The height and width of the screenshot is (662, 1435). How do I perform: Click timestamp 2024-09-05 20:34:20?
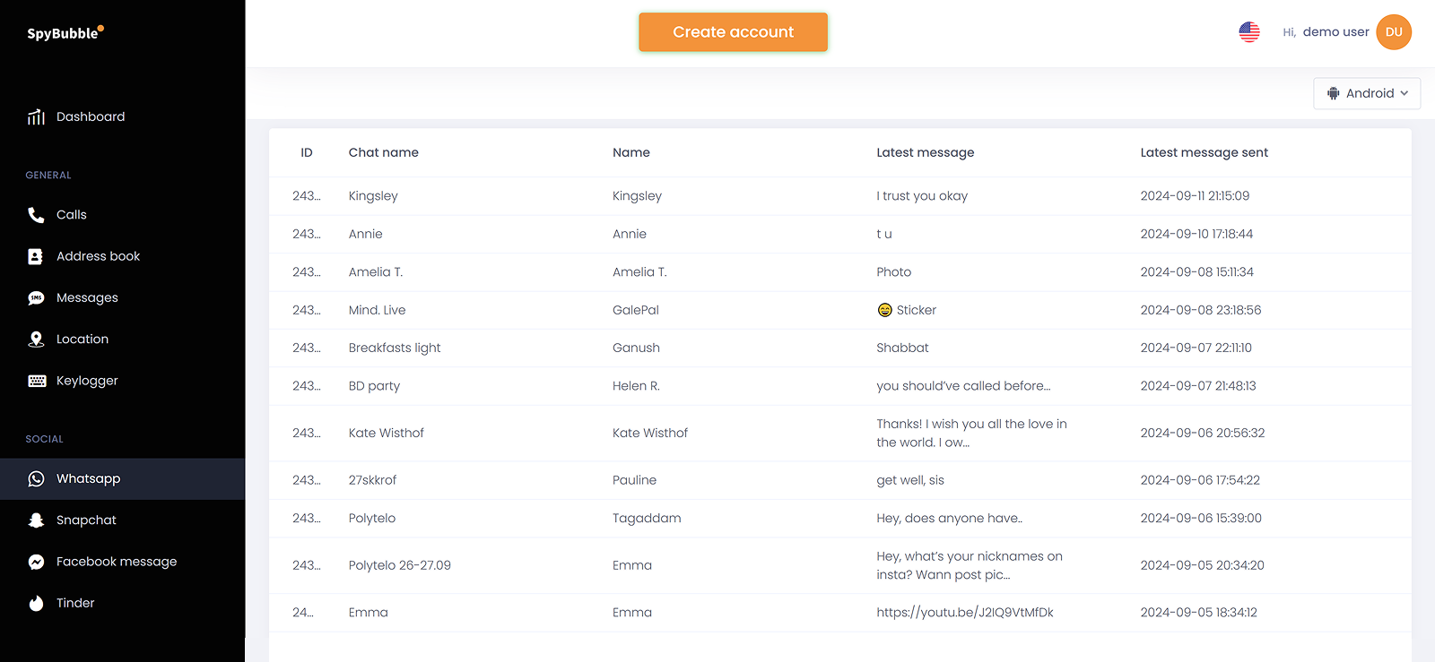pos(1203,565)
